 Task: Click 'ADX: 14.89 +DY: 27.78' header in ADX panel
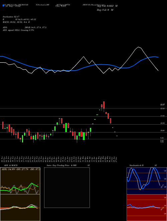[x=14, y=169]
